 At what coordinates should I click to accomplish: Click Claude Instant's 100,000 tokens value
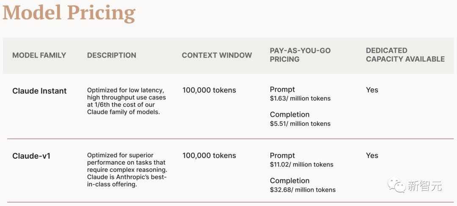click(x=209, y=90)
